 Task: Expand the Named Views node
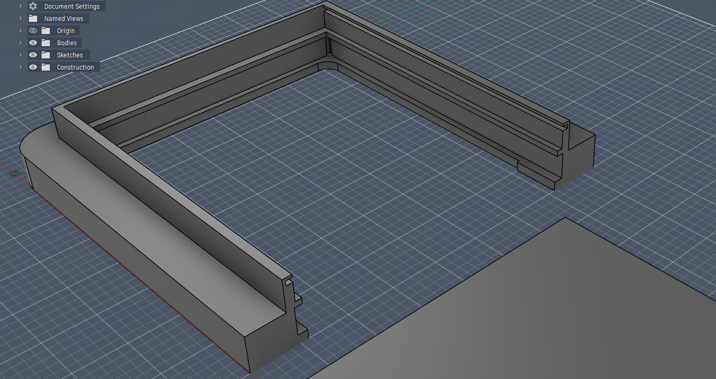coord(20,18)
